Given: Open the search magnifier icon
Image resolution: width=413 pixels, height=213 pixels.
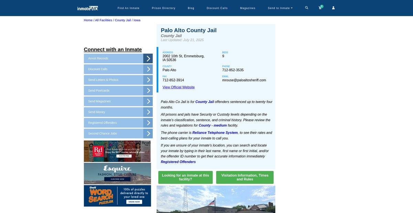Looking at the screenshot, I should [307, 8].
